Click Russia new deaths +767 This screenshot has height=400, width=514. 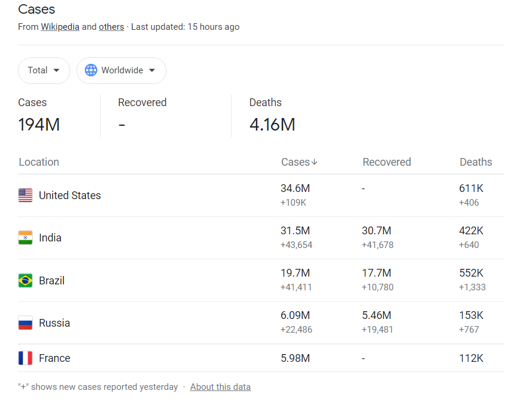469,330
